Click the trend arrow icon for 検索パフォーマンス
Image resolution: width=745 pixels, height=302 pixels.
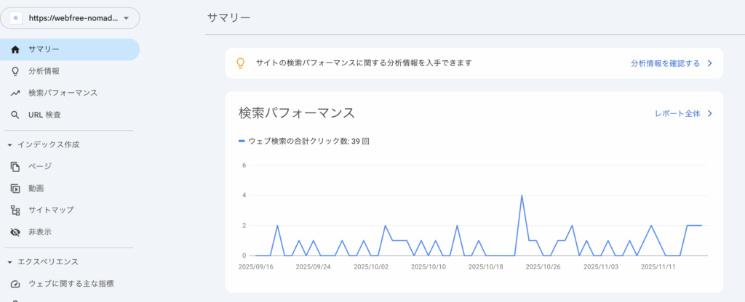pos(15,93)
